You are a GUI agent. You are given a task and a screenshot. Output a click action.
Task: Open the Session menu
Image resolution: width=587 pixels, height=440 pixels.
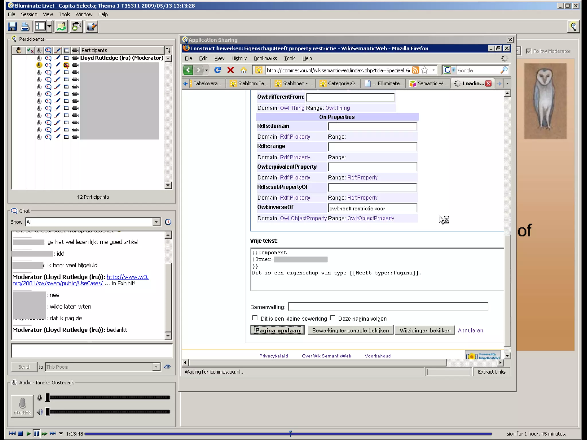(x=29, y=14)
